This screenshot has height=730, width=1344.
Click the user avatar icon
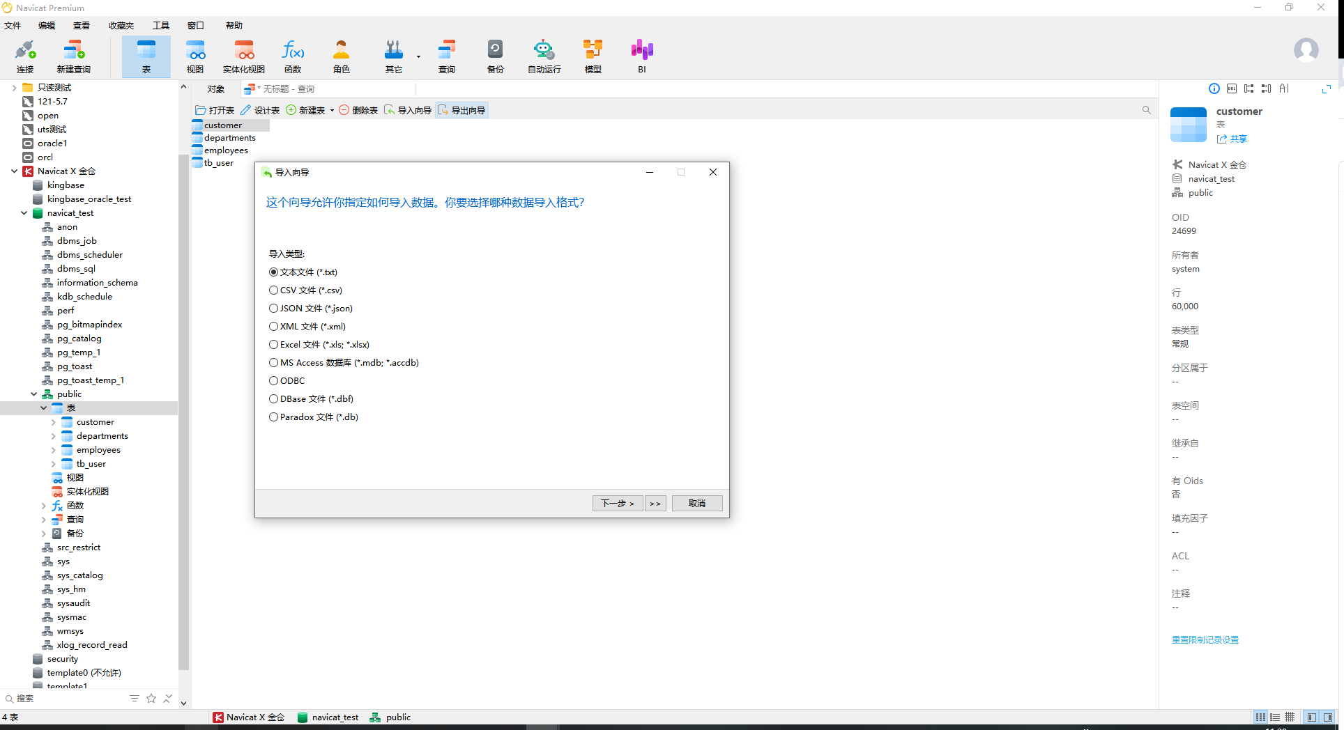click(1306, 50)
